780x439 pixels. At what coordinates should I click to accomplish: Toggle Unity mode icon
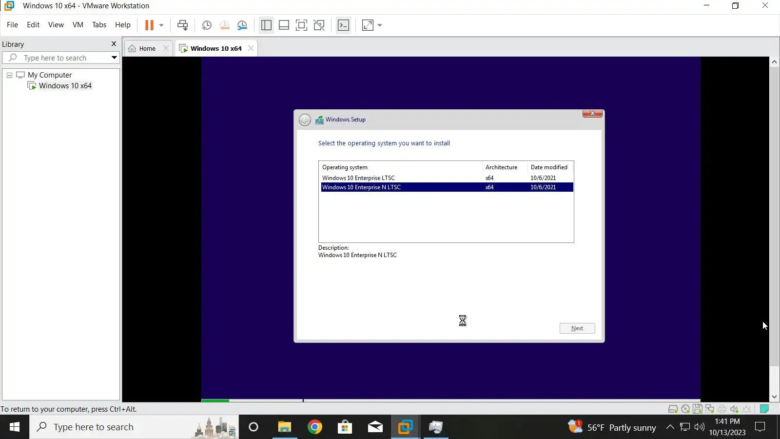pyautogui.click(x=319, y=25)
